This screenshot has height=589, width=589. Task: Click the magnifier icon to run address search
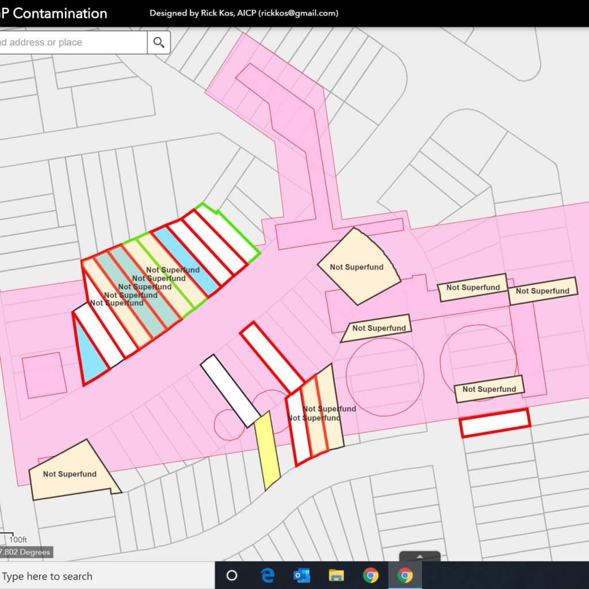(x=159, y=42)
